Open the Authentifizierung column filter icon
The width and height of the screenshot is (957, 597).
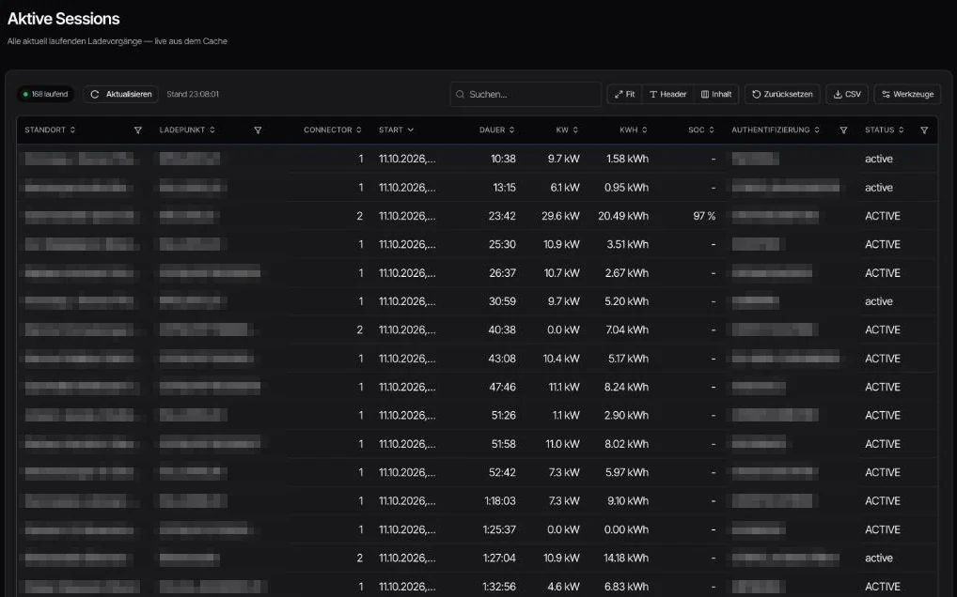[x=843, y=130]
